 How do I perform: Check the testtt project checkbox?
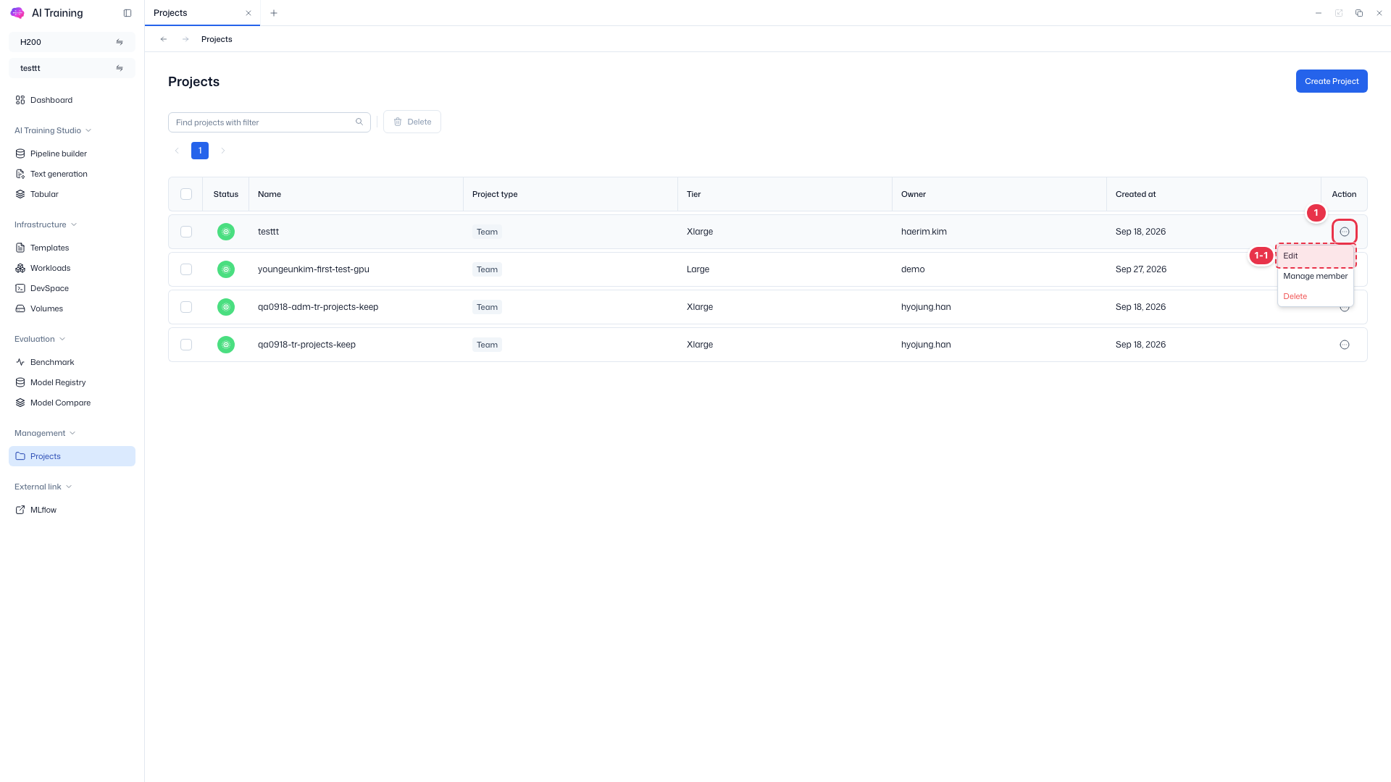[186, 232]
